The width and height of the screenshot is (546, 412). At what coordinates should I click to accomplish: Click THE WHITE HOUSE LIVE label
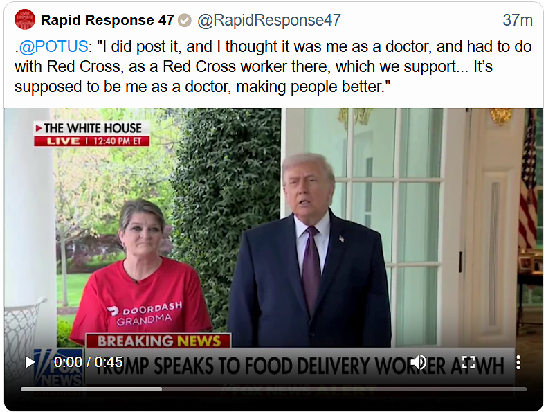click(91, 134)
